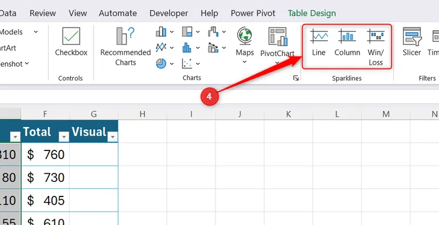Insert a Win/Loss sparkline
This screenshot has width=439, height=225.
(x=376, y=47)
